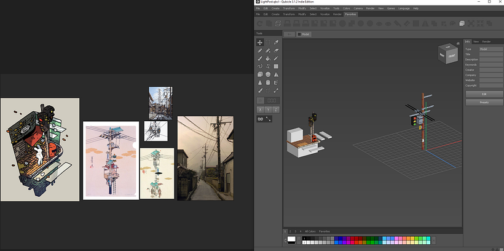Click the Model breadcrumb button
The width and height of the screenshot is (504, 251).
(304, 34)
